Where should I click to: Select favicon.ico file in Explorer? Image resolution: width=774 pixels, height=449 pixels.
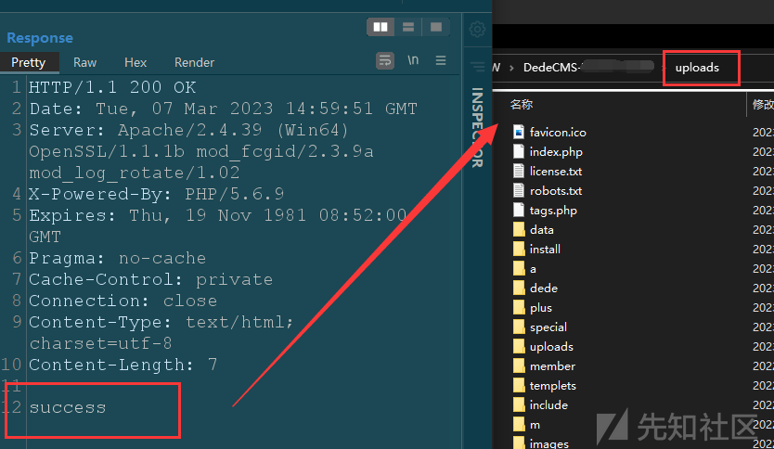click(x=558, y=133)
